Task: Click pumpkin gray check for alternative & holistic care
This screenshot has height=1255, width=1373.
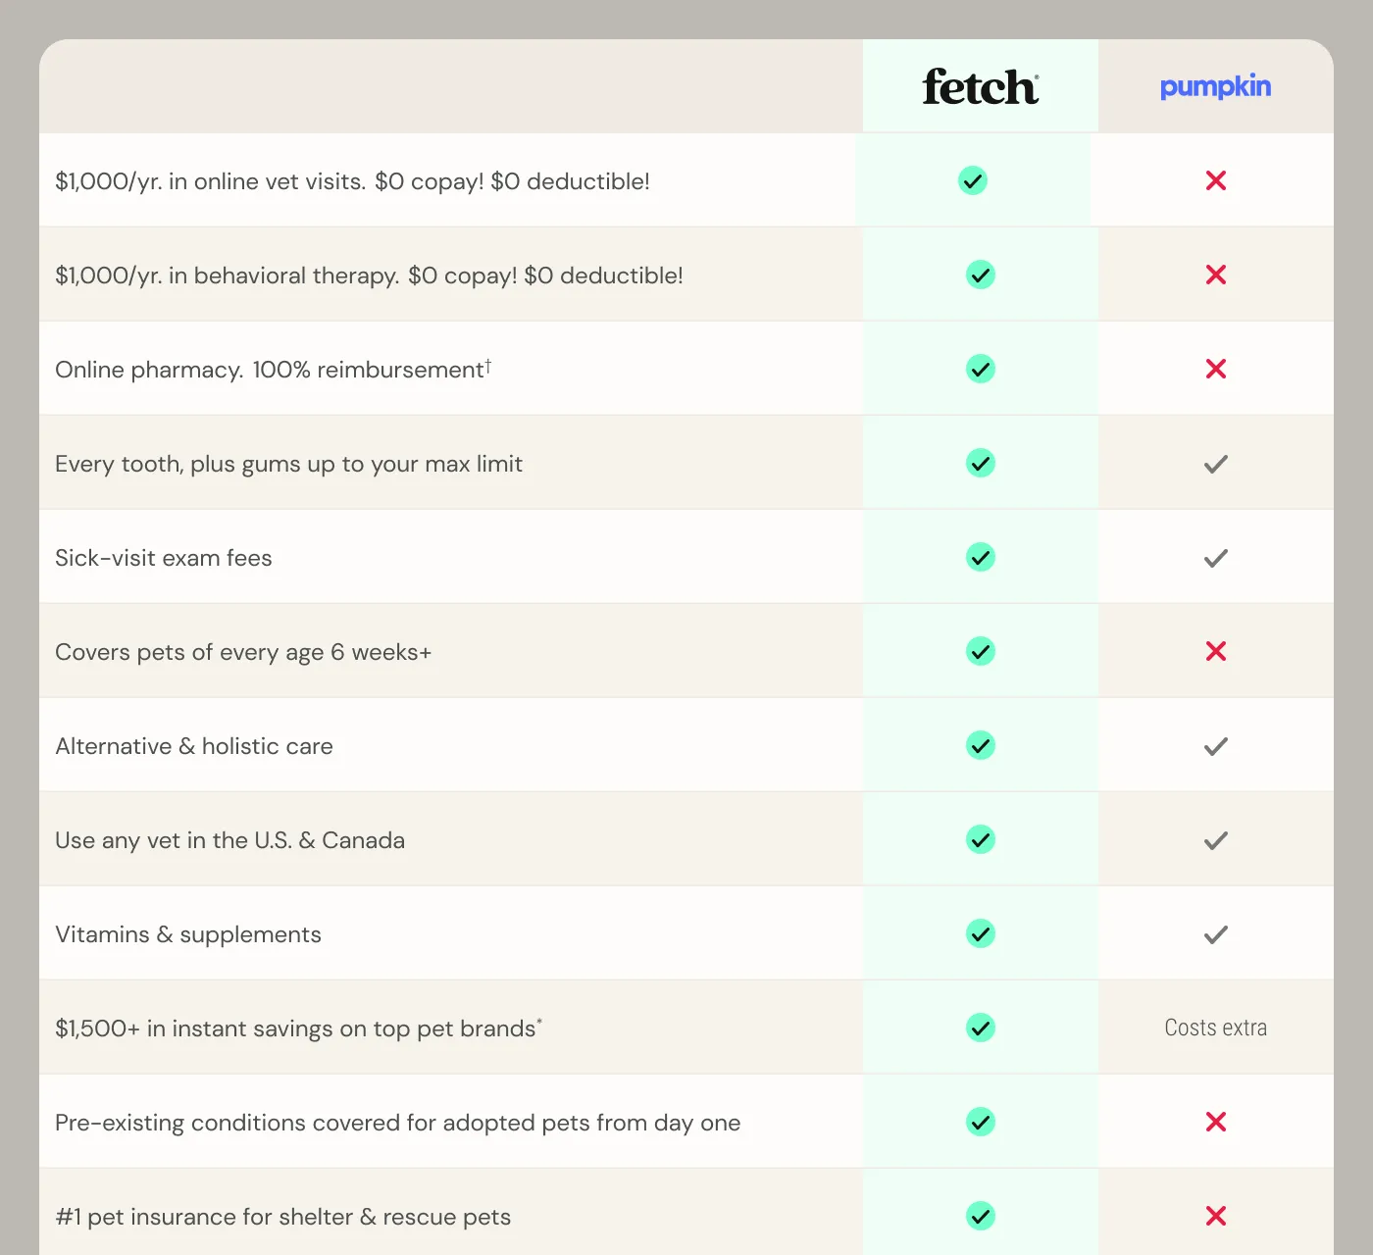Action: pos(1216,746)
